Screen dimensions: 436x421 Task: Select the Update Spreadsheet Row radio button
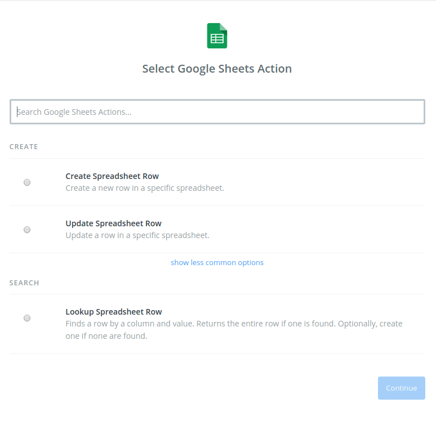pos(27,230)
